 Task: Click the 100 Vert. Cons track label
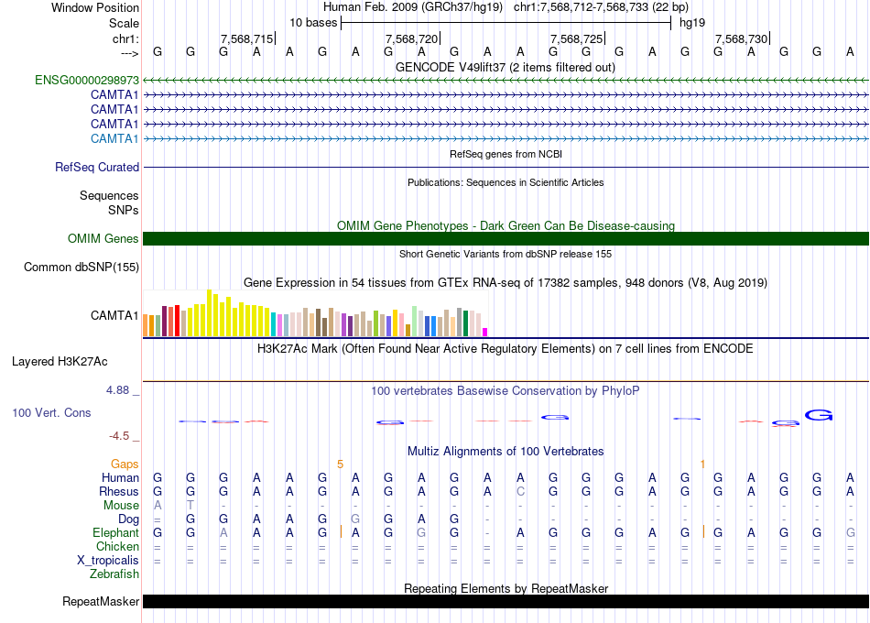coord(51,413)
